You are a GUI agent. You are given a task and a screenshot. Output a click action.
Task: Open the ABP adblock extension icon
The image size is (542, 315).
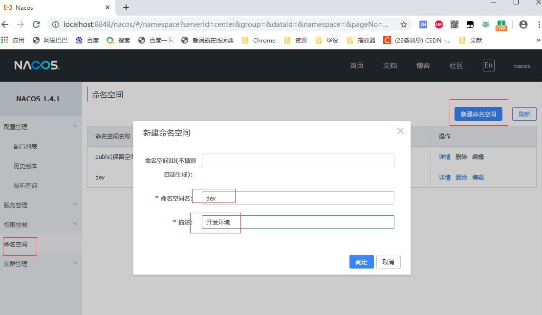point(439,24)
